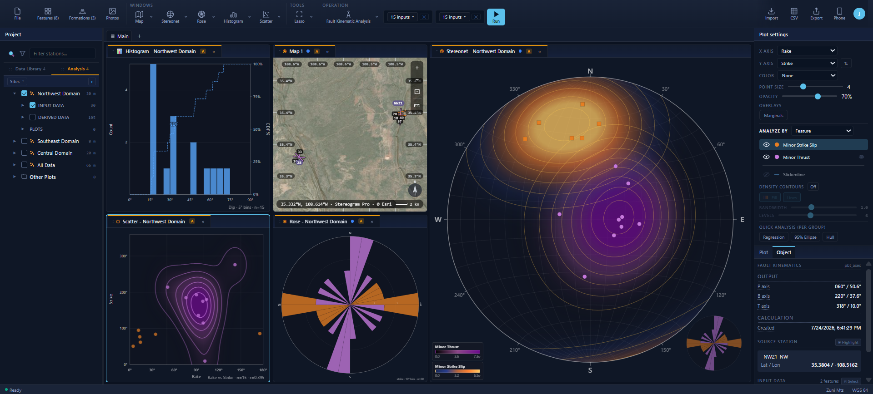Viewport: 873px width, 394px height.
Task: Swap the X and Y axes
Action: click(846, 63)
